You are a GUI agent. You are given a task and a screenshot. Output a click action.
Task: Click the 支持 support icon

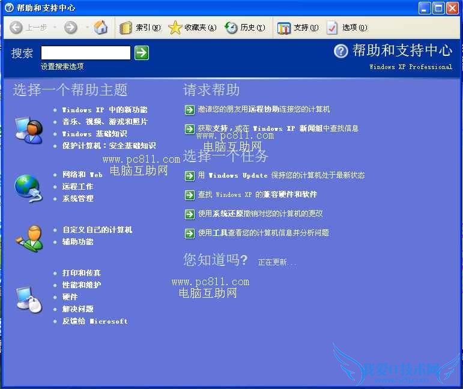tap(284, 28)
